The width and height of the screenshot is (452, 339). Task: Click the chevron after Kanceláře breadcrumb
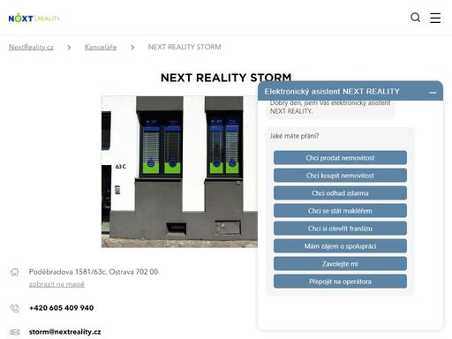132,48
